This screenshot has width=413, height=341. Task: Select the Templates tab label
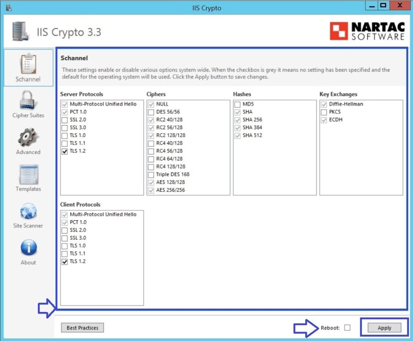[28, 189]
